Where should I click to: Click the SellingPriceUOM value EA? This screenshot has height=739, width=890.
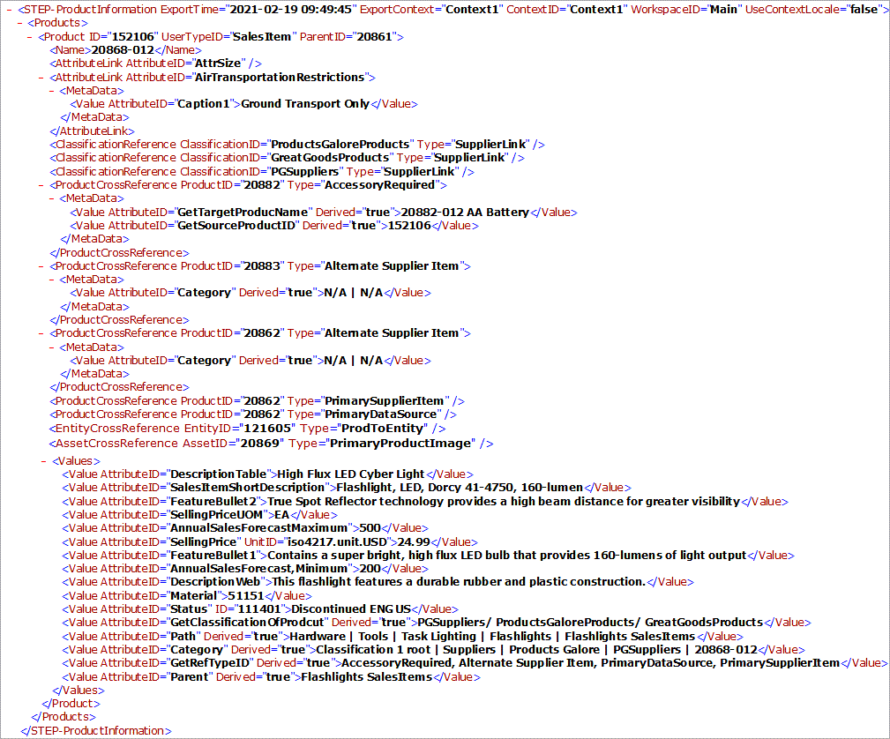(282, 515)
